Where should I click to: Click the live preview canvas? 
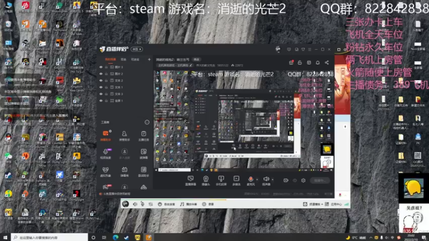pyautogui.click(x=243, y=121)
